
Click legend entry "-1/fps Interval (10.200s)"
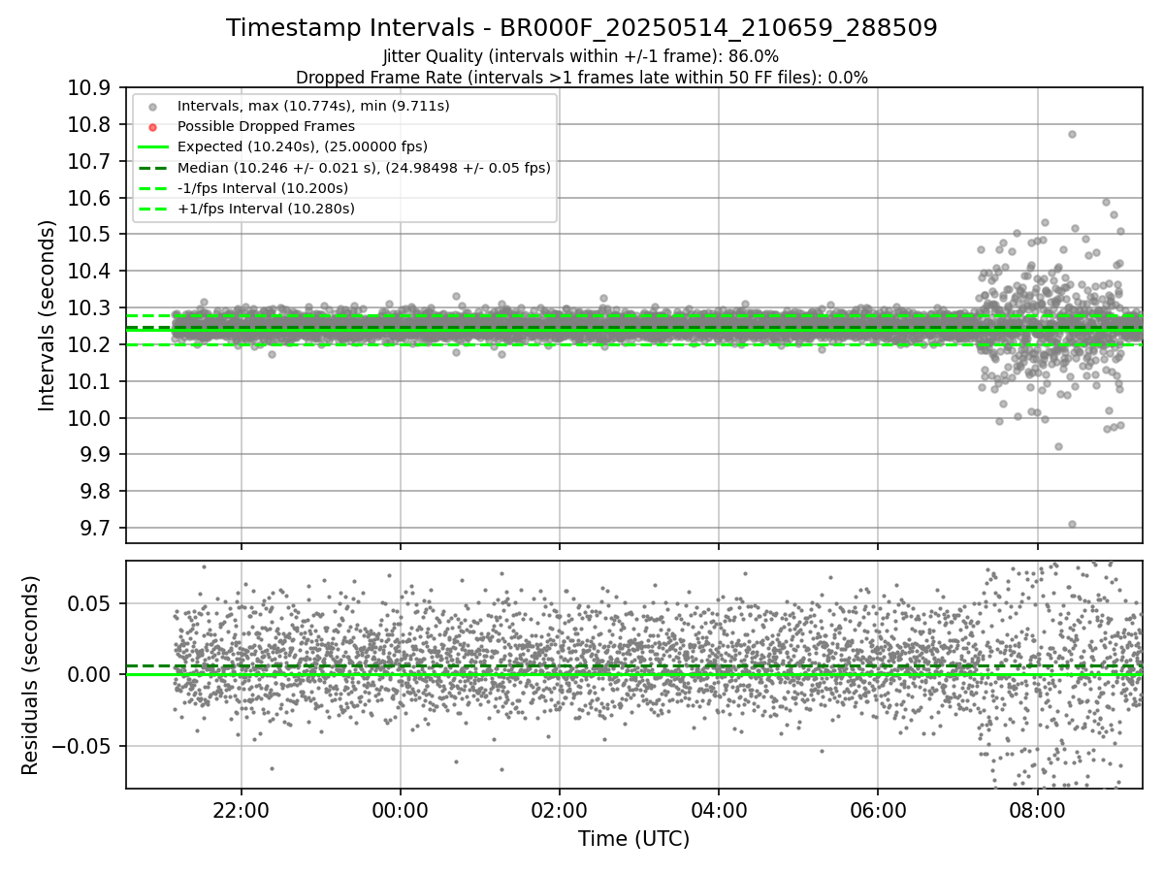[x=263, y=188]
